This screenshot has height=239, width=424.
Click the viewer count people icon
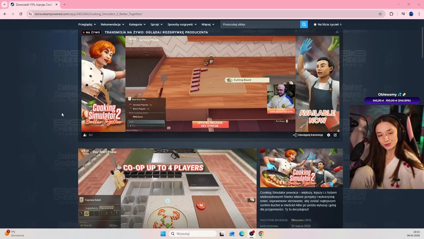85,135
